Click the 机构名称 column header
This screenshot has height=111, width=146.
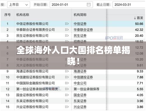coord(23,15)
